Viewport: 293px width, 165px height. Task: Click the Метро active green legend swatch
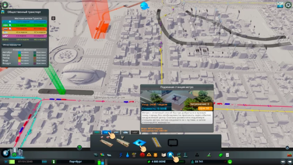point(19,55)
